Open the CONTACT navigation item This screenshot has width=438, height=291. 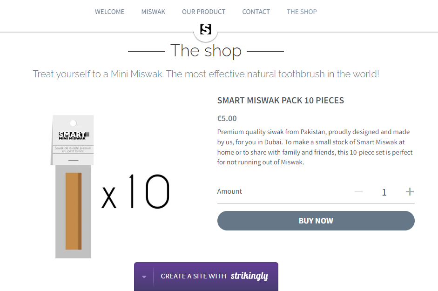click(256, 12)
